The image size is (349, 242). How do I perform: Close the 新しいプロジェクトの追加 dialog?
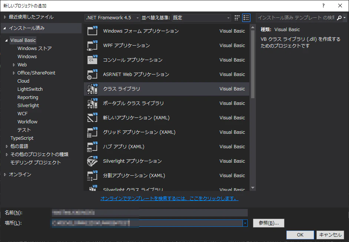pyautogui.click(x=340, y=6)
